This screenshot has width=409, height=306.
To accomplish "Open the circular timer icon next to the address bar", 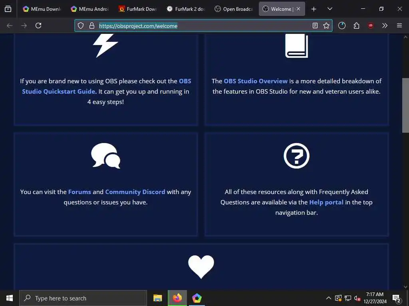I will click(x=342, y=25).
